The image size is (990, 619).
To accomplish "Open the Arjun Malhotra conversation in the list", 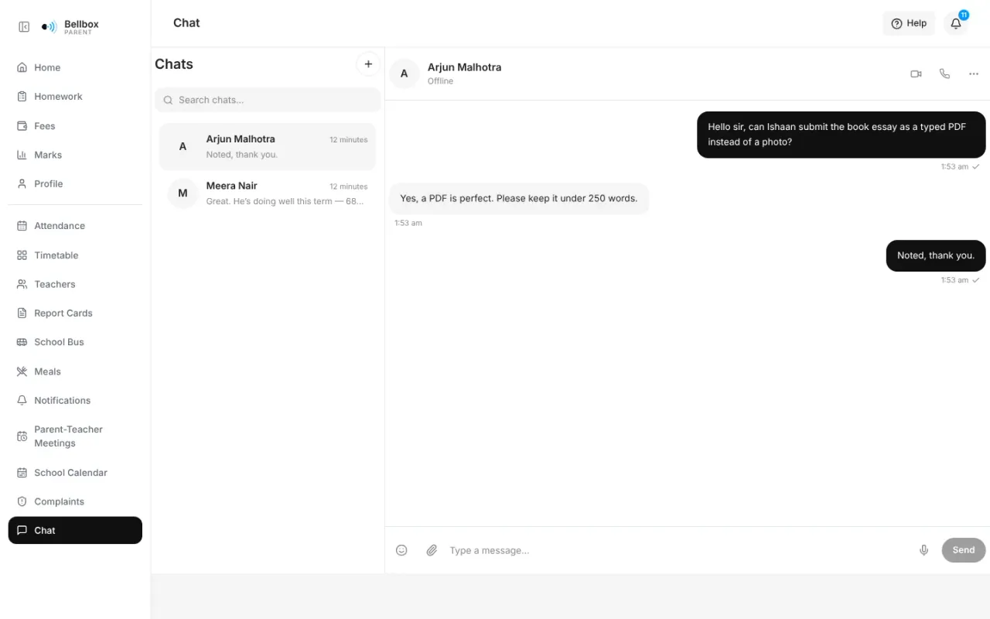I will [x=268, y=146].
